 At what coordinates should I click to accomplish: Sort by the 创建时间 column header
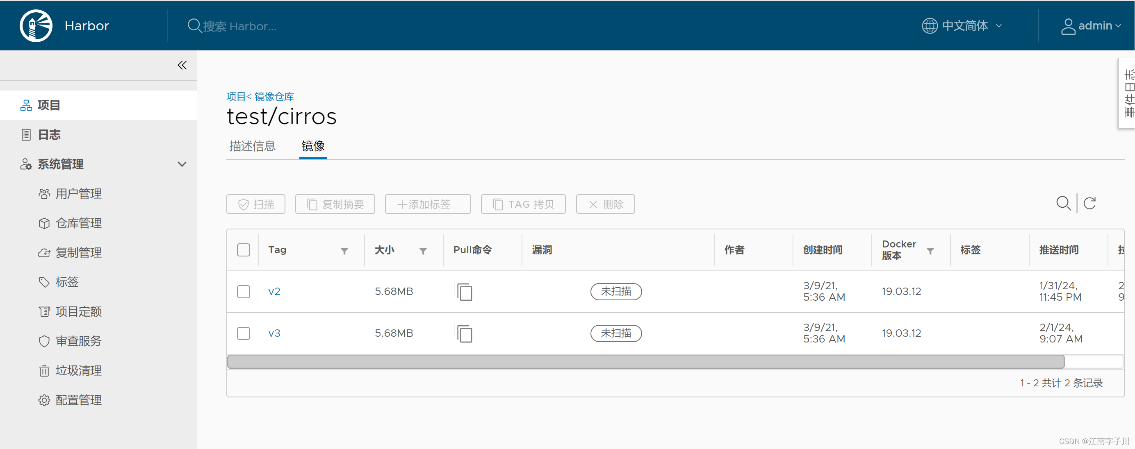click(823, 250)
